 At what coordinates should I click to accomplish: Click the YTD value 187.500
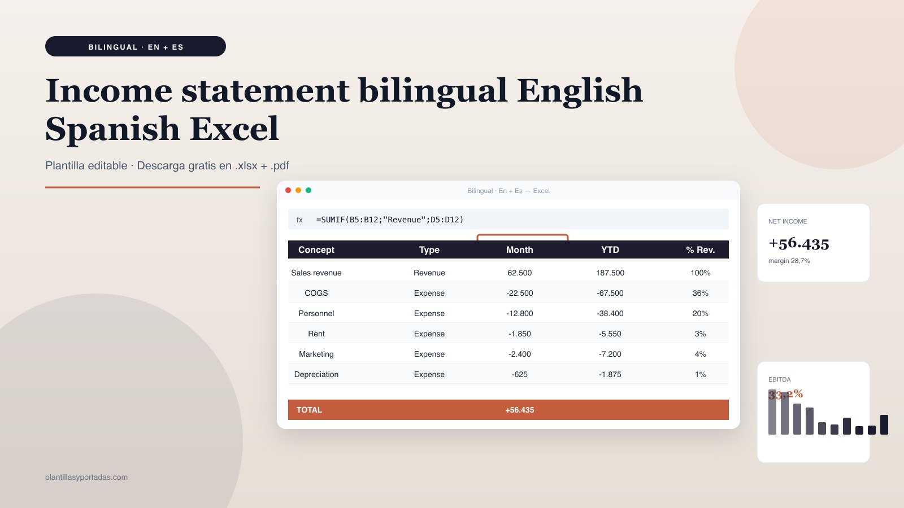(610, 273)
